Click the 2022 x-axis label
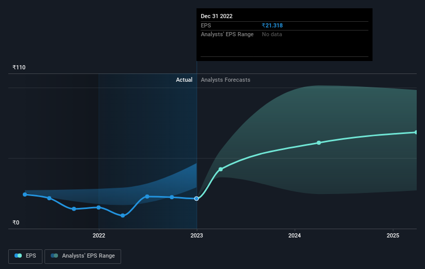The image size is (425, 269). pyautogui.click(x=99, y=235)
